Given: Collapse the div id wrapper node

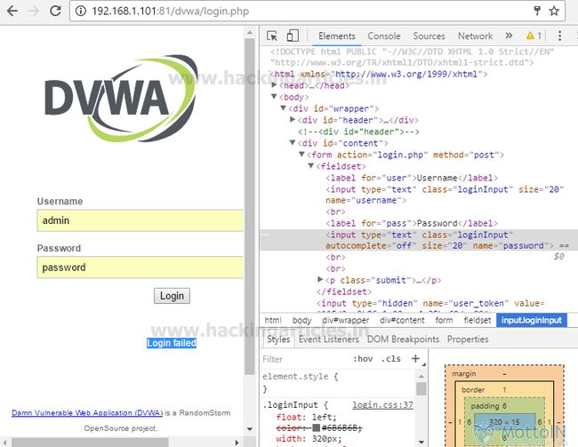Looking at the screenshot, I should tap(283, 108).
